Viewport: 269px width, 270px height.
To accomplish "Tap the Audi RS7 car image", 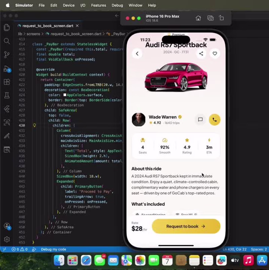I will [x=176, y=77].
